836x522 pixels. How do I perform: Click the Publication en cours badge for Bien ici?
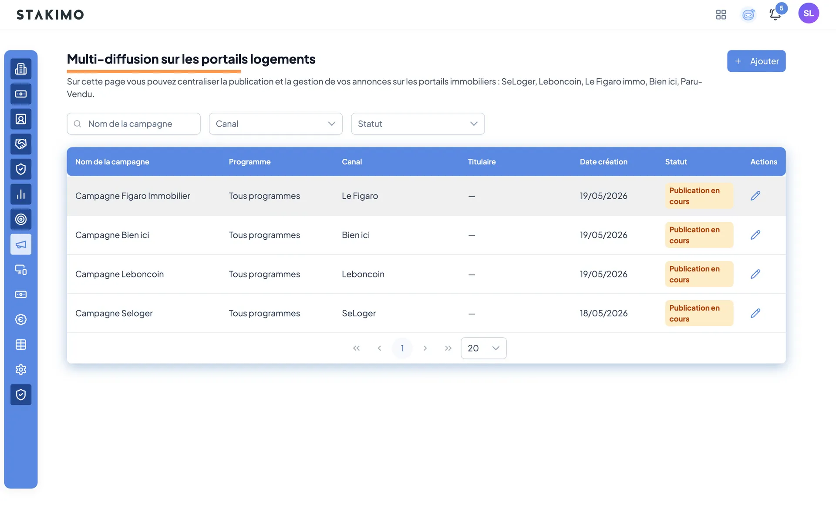point(699,235)
